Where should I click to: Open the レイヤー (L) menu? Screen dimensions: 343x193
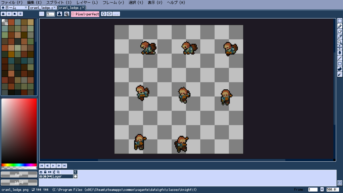coord(87,3)
